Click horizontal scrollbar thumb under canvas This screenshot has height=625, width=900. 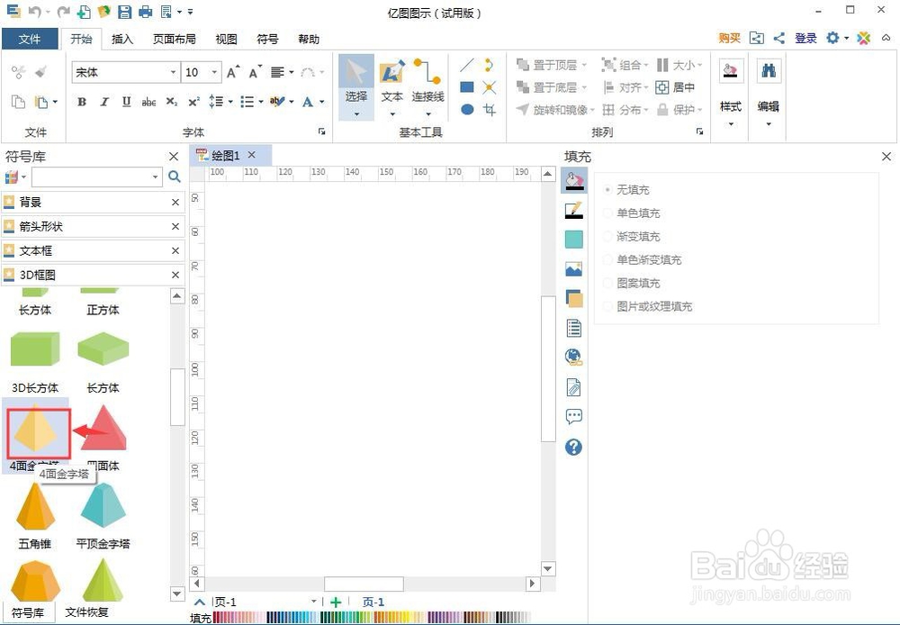pyautogui.click(x=364, y=584)
